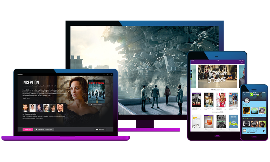The height and width of the screenshot is (162, 270).
Task: Open the Paris Match magazine cover on tablet
Action: coord(233,100)
